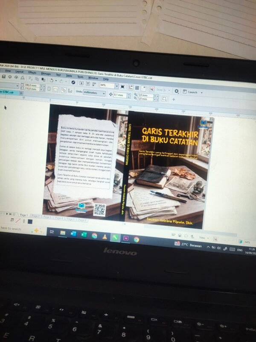
Task: Add new document tab with plus button
Action: (x=21, y=93)
